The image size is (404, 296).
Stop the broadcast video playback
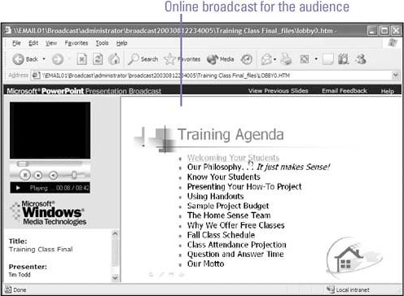38,176
